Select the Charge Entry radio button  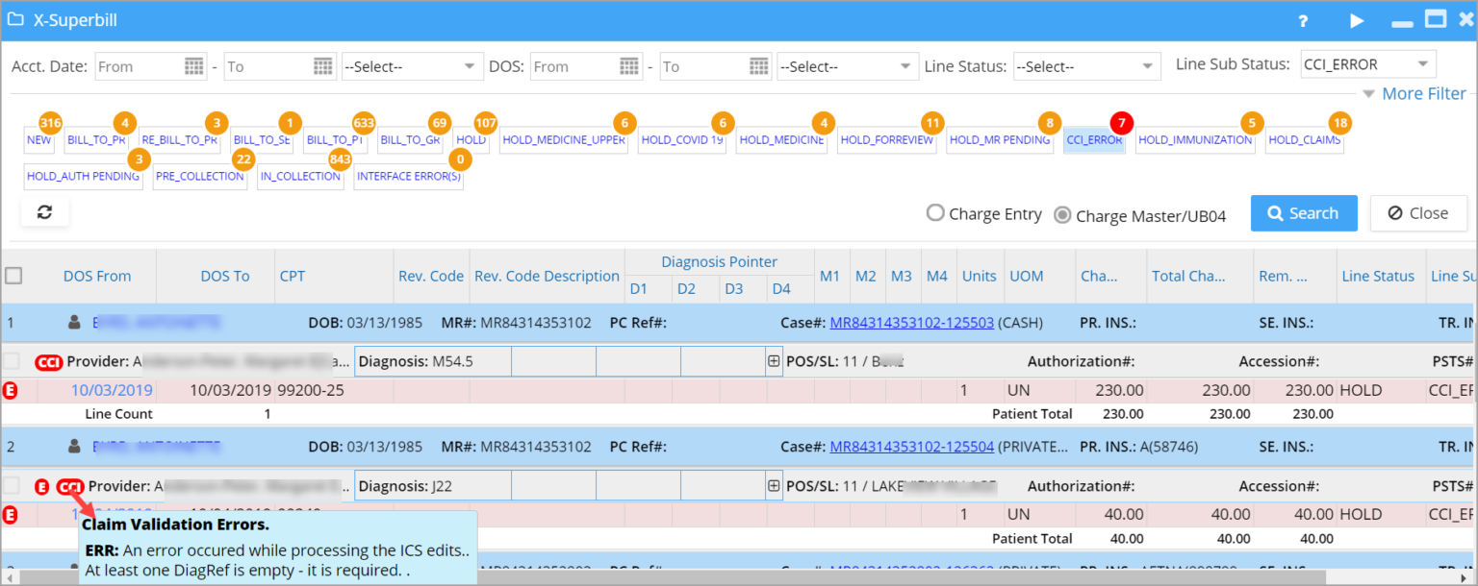[935, 213]
